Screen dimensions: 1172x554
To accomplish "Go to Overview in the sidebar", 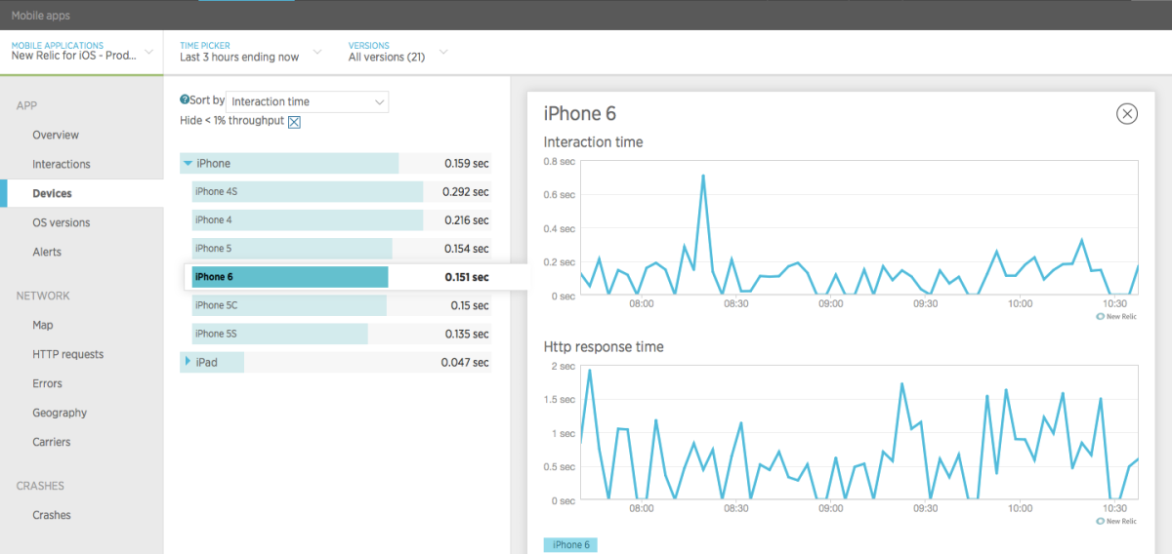I will 56,135.
